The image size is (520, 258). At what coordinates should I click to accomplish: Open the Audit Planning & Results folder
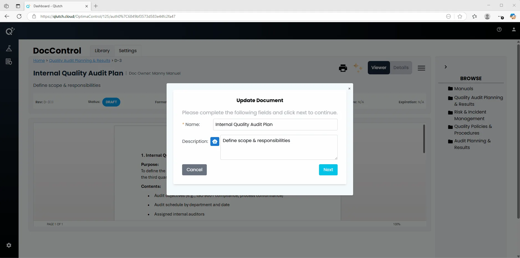[470, 144]
